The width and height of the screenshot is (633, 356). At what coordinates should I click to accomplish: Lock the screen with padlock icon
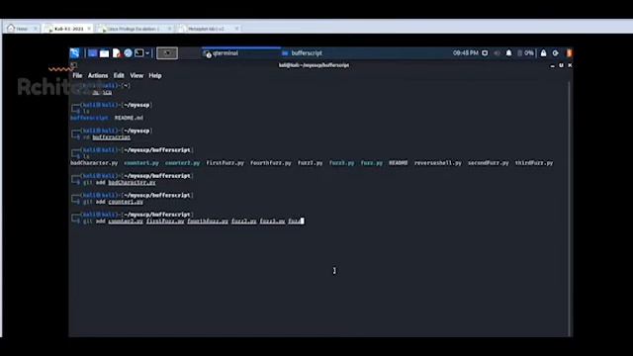(543, 53)
